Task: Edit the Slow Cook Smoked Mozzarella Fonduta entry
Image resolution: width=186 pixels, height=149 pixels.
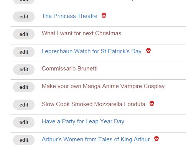Action: coord(24,105)
